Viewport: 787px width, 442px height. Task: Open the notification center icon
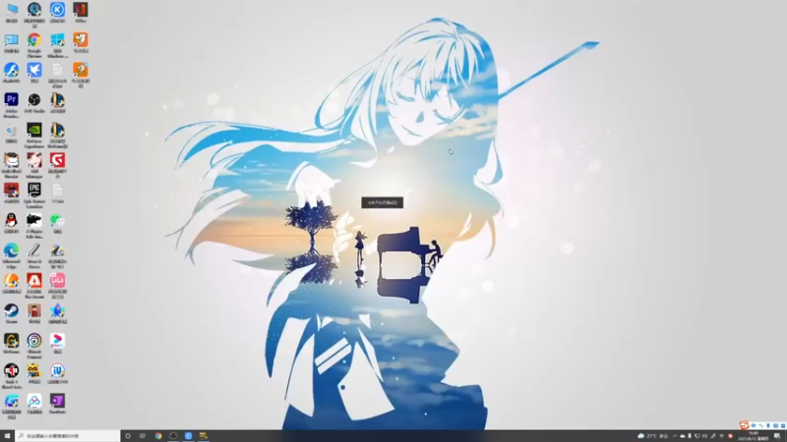coord(777,436)
